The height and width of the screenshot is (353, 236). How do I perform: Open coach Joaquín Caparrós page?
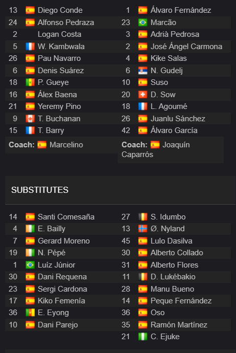click(x=156, y=150)
